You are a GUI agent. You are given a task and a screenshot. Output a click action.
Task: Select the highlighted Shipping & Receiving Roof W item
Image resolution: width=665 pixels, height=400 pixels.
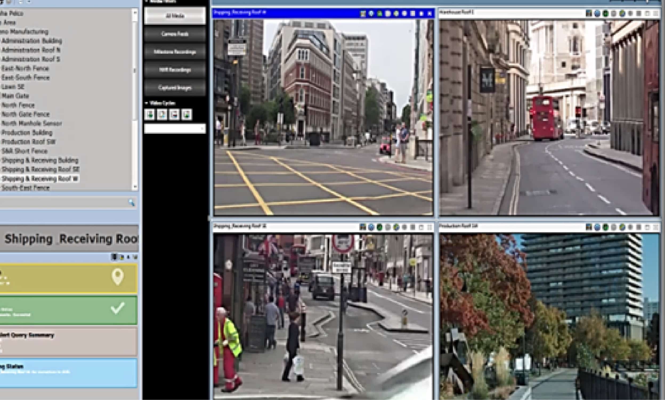pos(40,179)
